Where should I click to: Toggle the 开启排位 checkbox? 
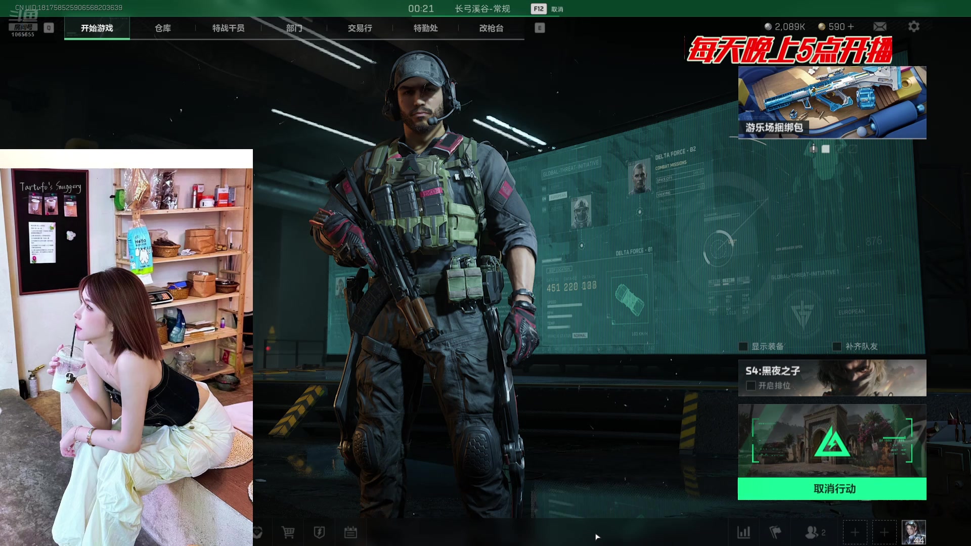(x=751, y=386)
